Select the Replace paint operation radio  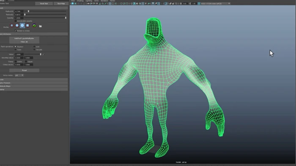pyautogui.click(x=16, y=46)
